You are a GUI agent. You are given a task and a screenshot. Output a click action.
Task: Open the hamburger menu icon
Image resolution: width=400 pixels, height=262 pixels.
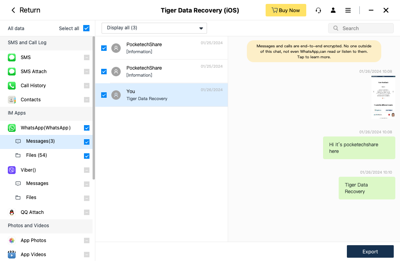tap(348, 10)
